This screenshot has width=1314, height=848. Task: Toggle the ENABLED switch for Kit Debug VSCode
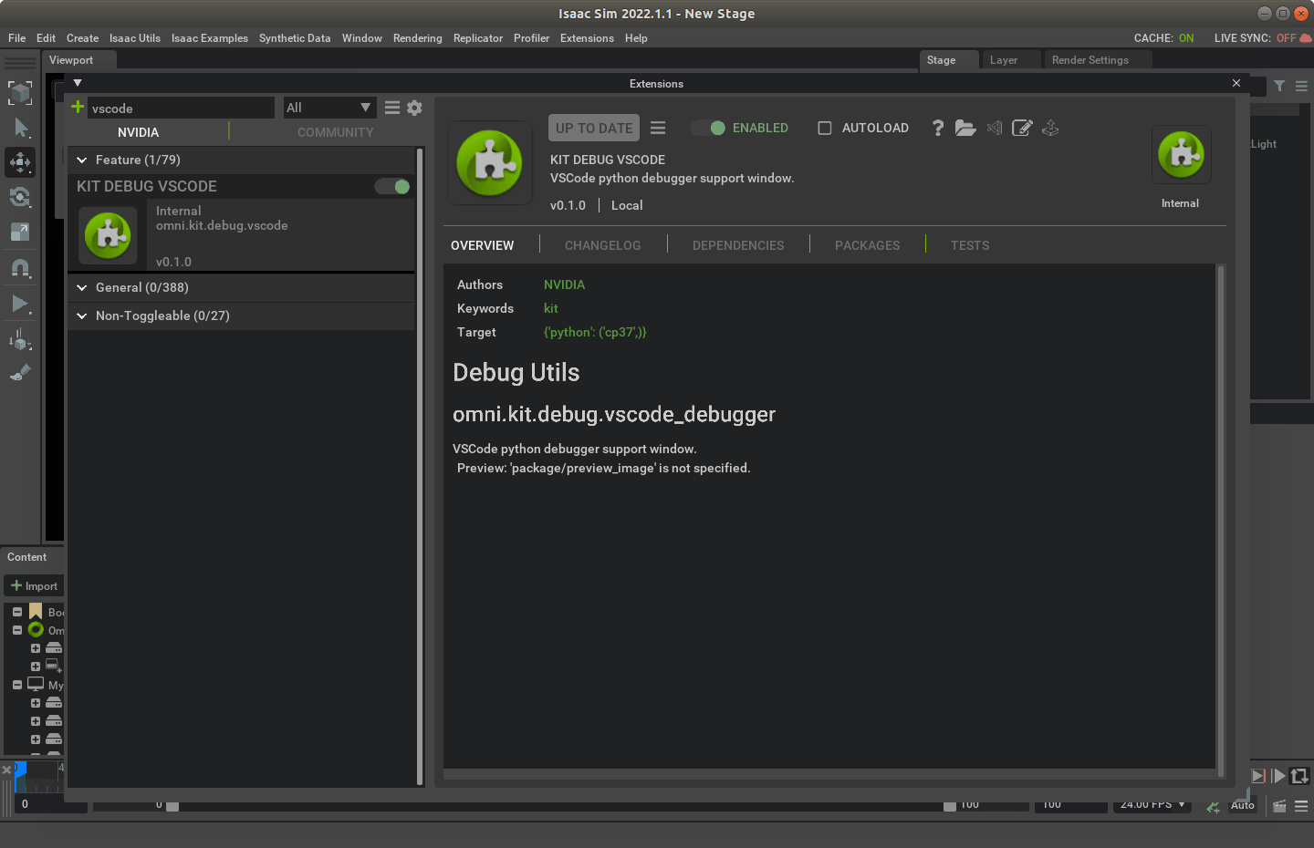pyautogui.click(x=708, y=128)
